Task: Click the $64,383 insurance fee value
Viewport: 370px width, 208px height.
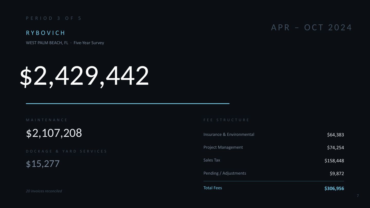Action: click(x=335, y=135)
